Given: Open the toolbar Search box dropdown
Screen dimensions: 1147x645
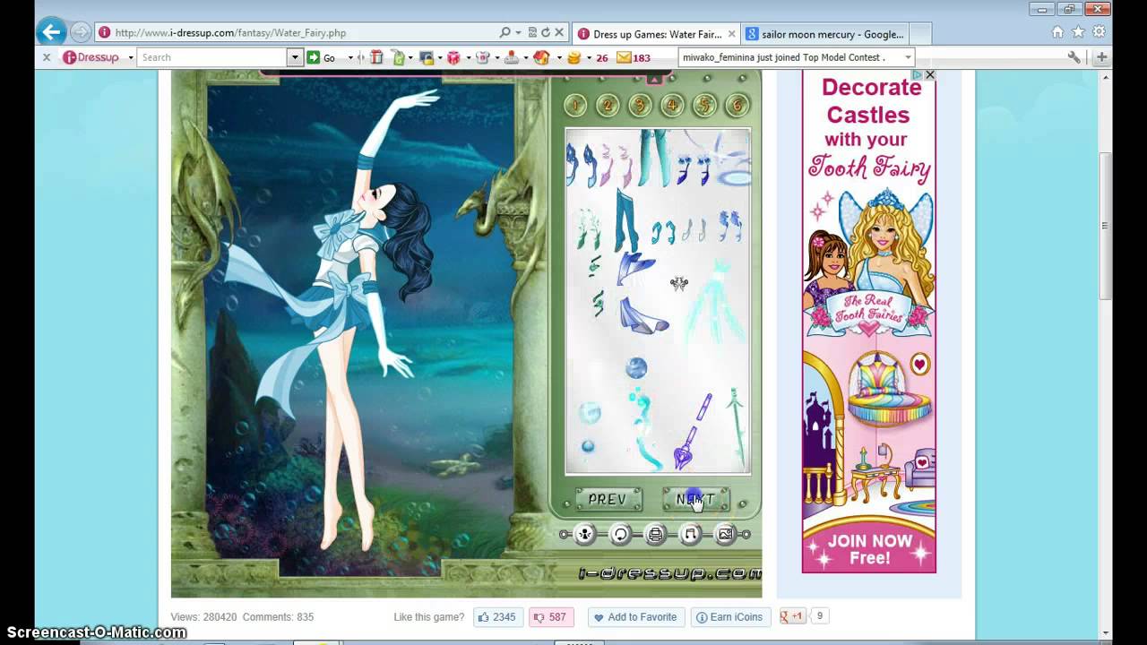Looking at the screenshot, I should (x=295, y=57).
